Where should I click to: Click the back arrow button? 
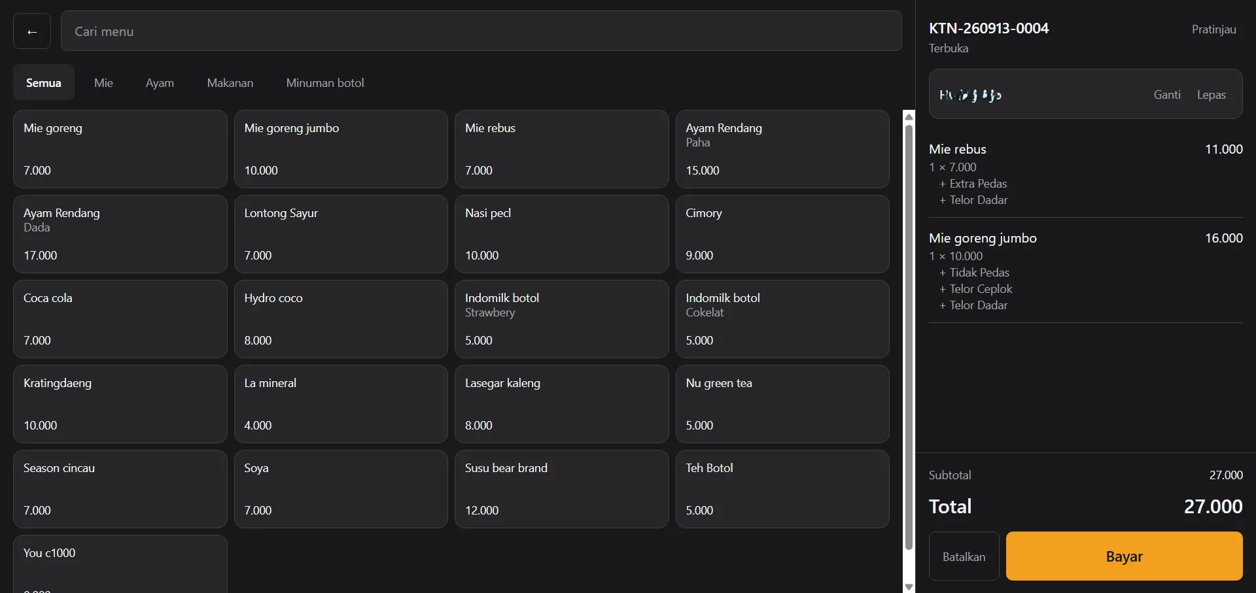click(x=32, y=31)
